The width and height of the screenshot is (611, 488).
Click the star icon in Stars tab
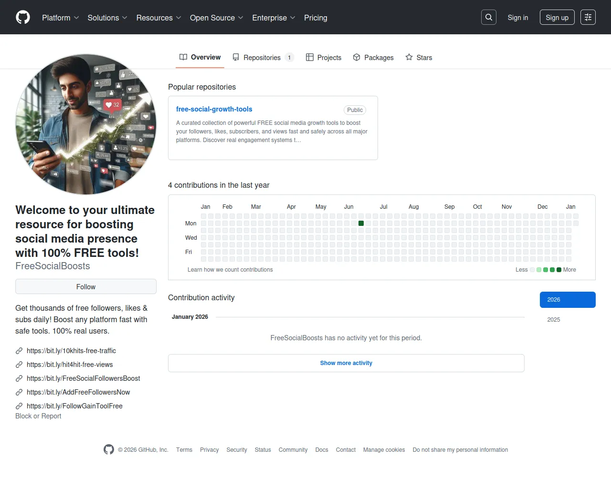pos(409,57)
